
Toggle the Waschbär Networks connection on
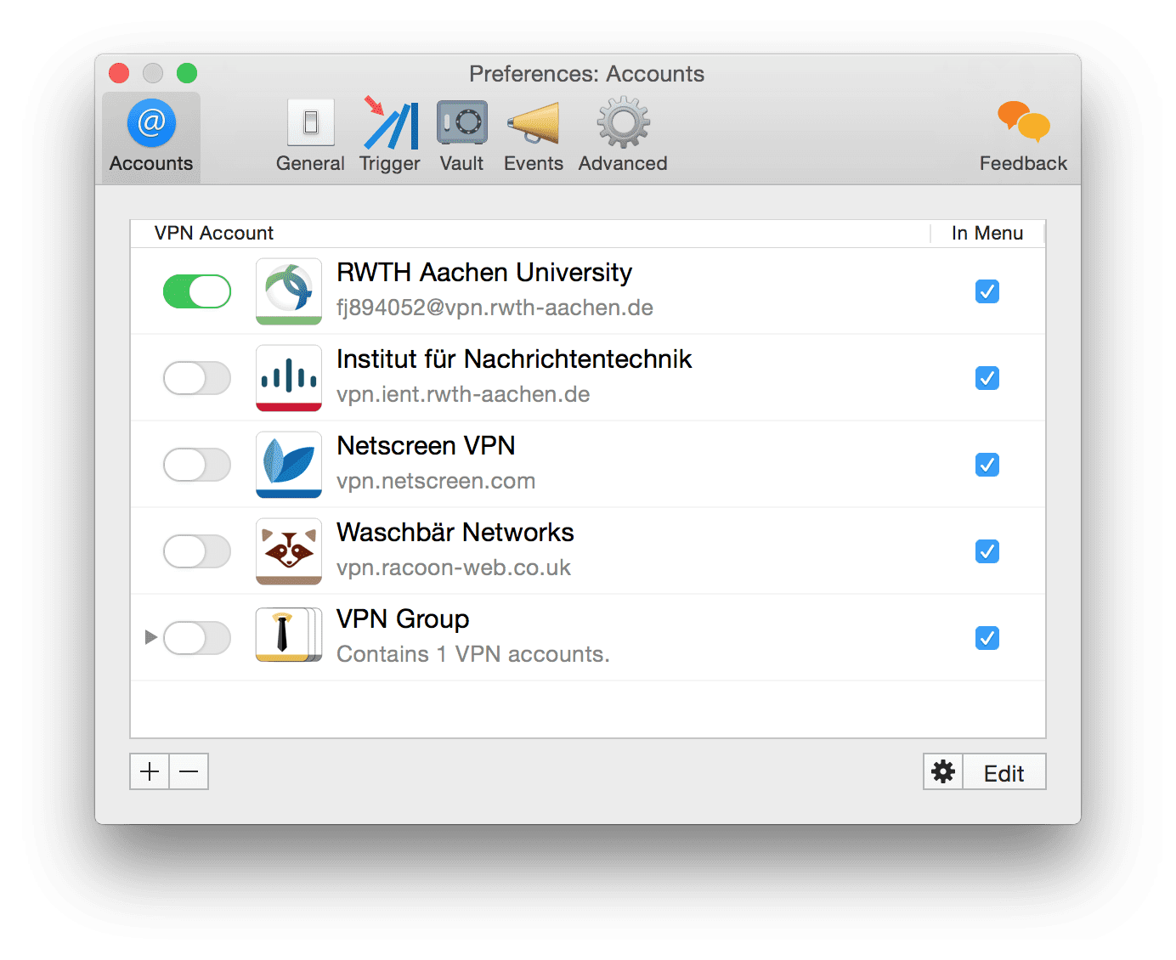197,551
